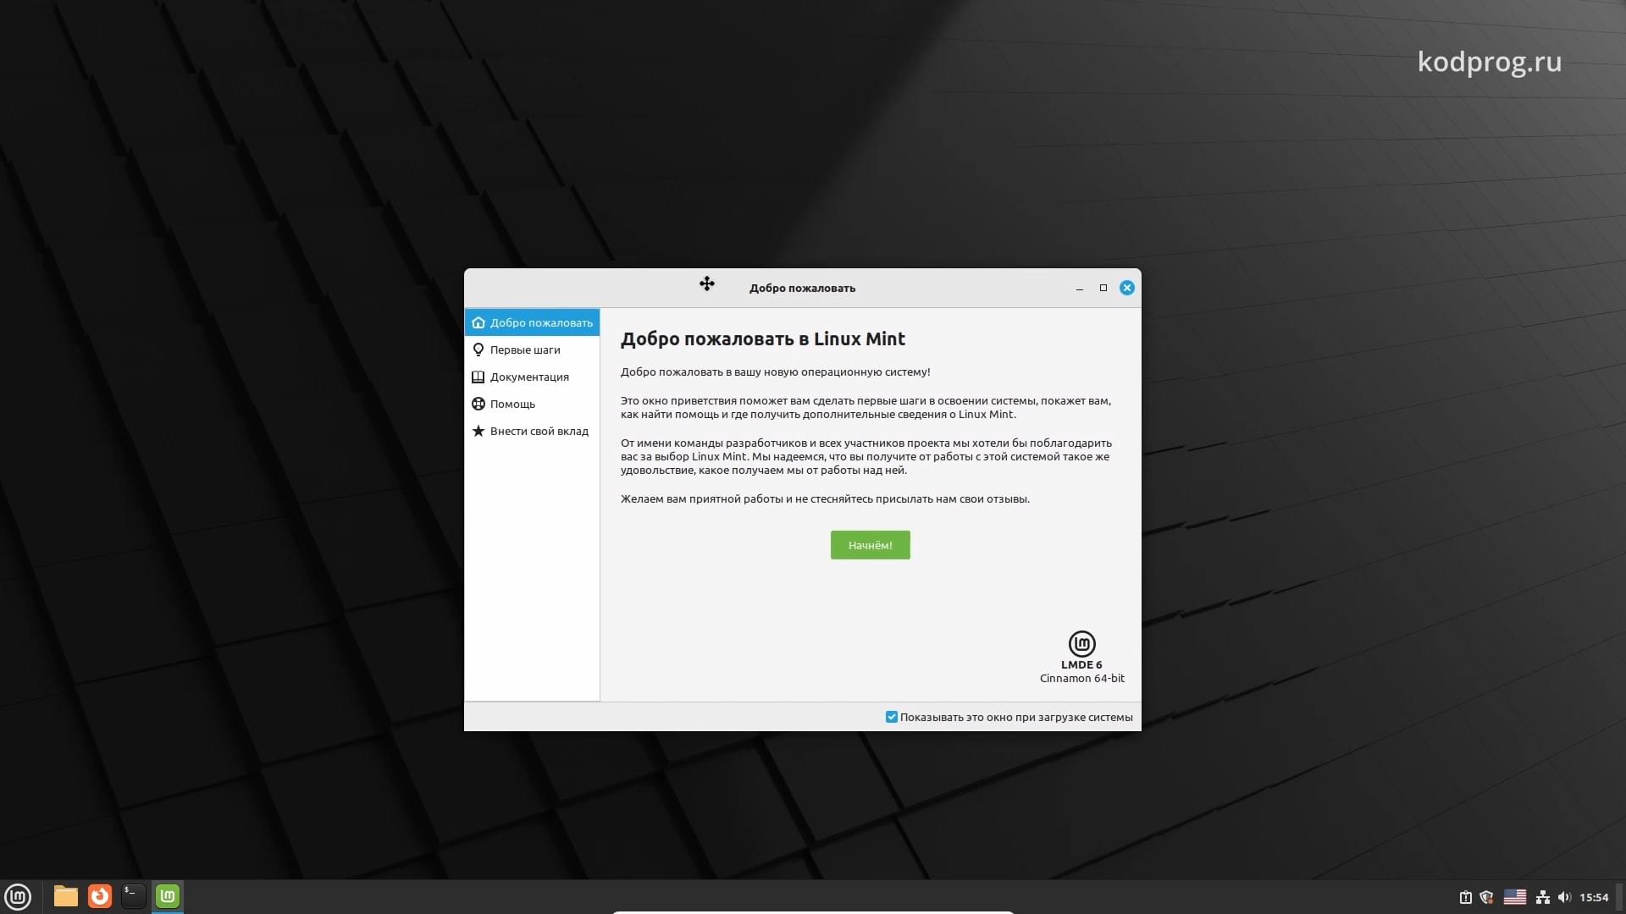Open the network connections tray icon
Viewport: 1626px width, 914px height.
coord(1543,897)
